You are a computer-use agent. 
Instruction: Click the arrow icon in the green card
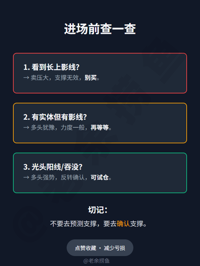[x=26, y=178]
